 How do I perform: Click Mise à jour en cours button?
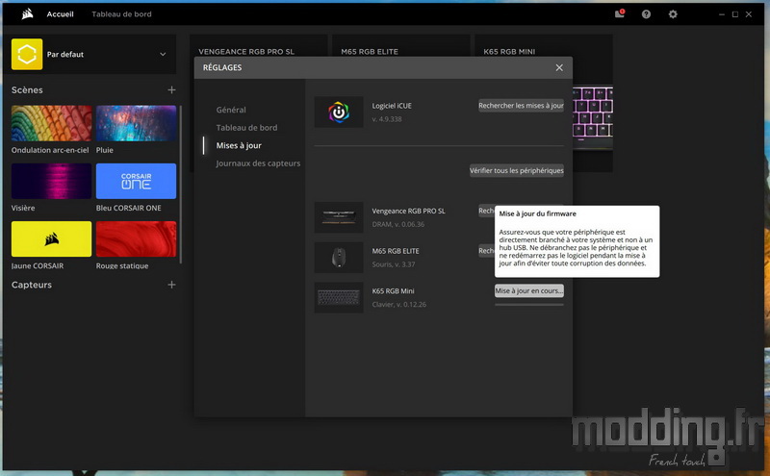pos(528,291)
